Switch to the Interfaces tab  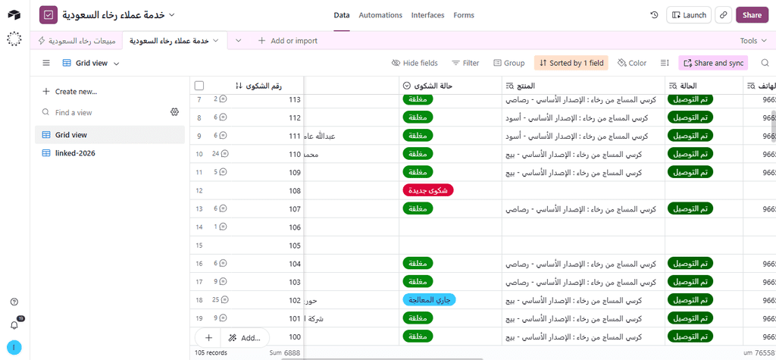(x=427, y=15)
